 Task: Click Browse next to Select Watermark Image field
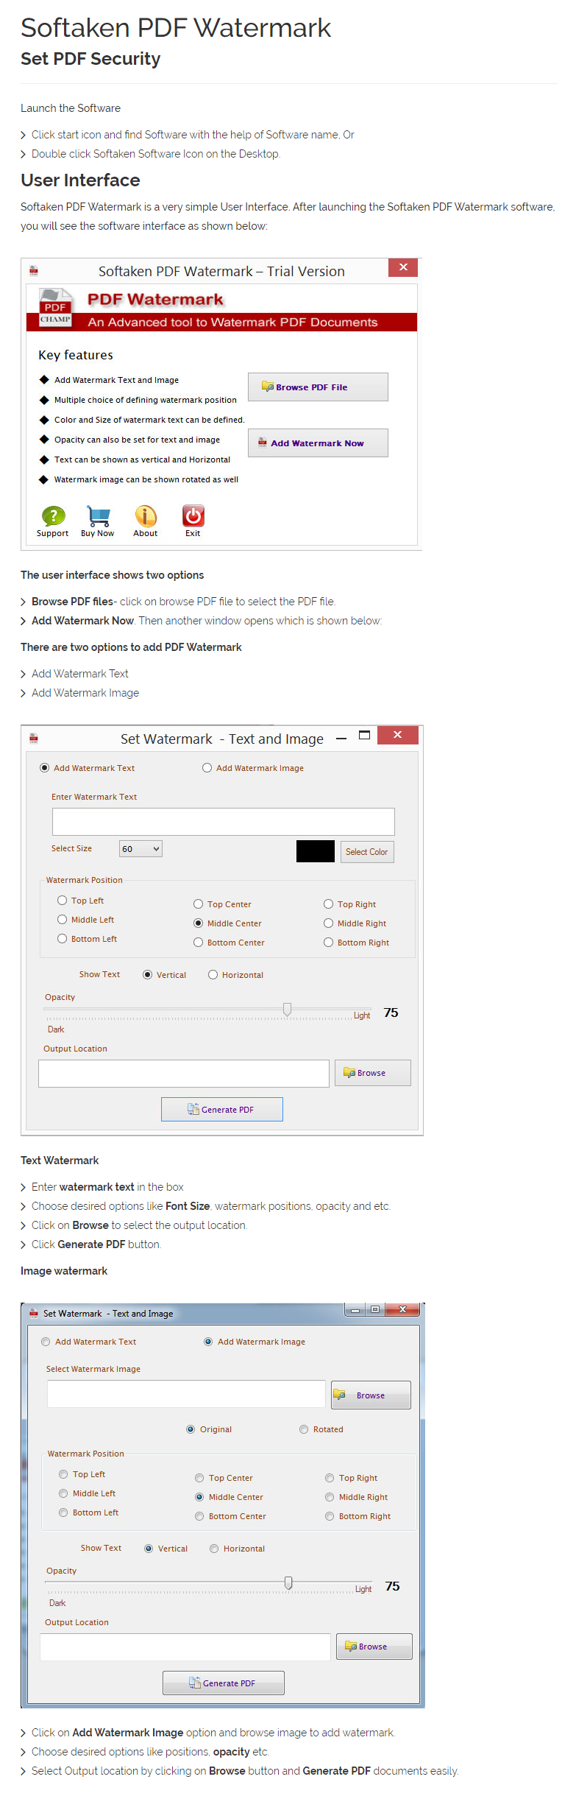(371, 1395)
